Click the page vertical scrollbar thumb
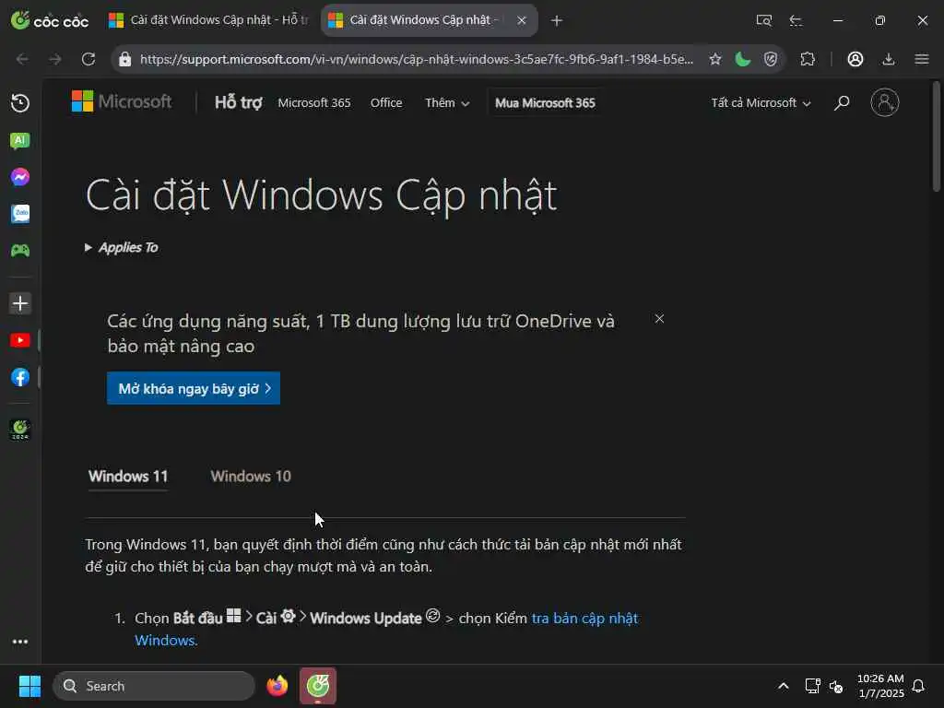Screen dimensions: 944x708 pos(937,137)
